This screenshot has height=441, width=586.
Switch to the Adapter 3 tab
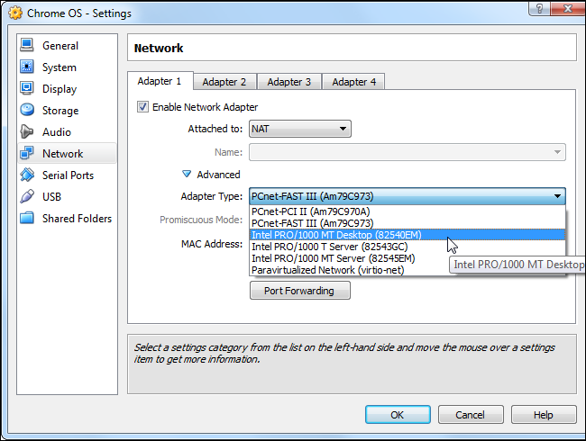click(288, 82)
